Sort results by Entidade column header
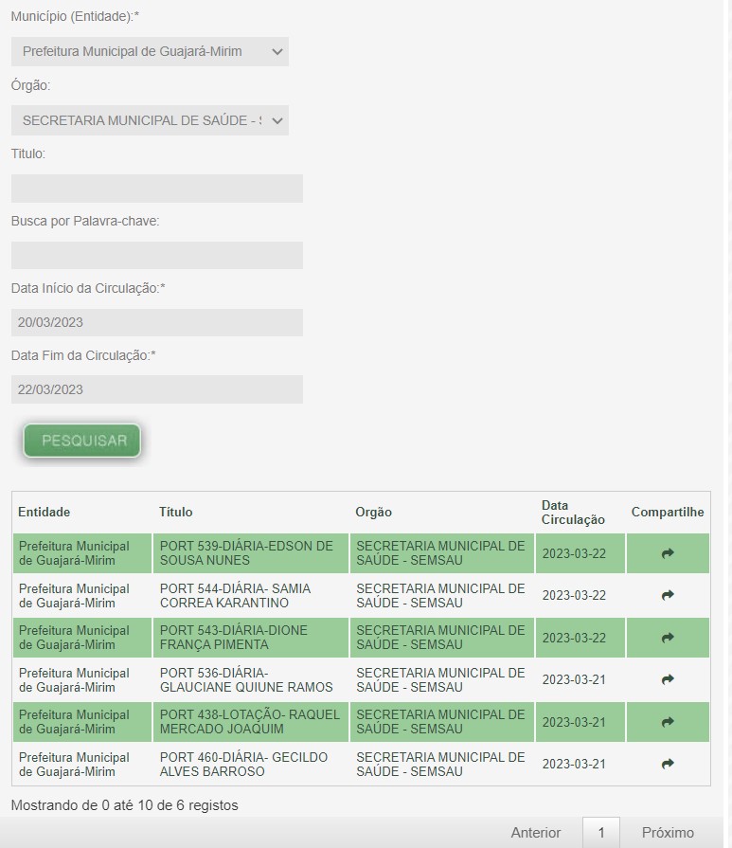Image resolution: width=732 pixels, height=848 pixels. click(45, 513)
